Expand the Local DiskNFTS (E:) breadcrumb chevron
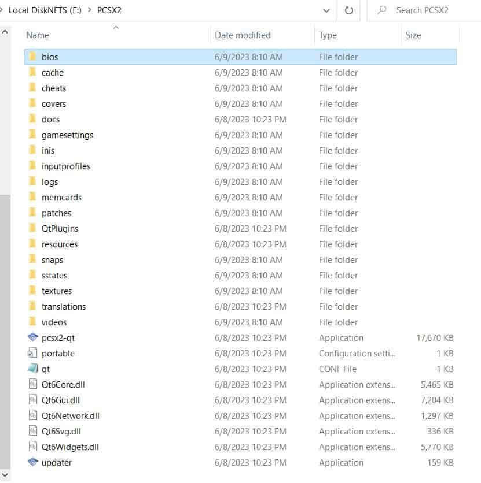 [x=90, y=10]
